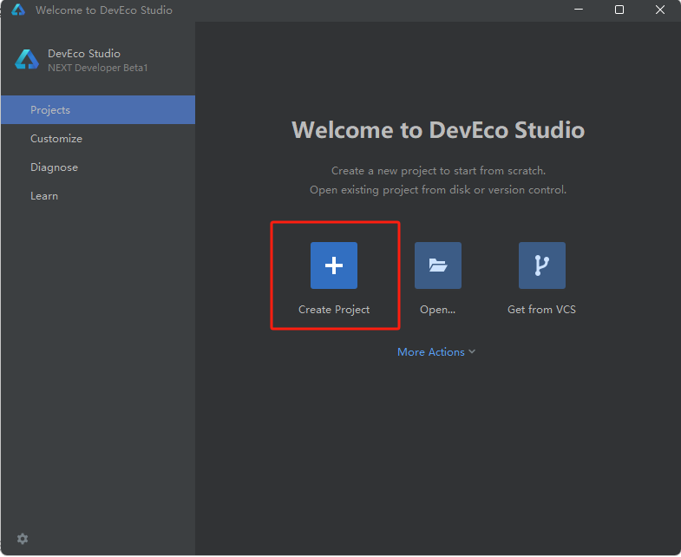
Task: Go to the Learn tab
Action: click(98, 196)
